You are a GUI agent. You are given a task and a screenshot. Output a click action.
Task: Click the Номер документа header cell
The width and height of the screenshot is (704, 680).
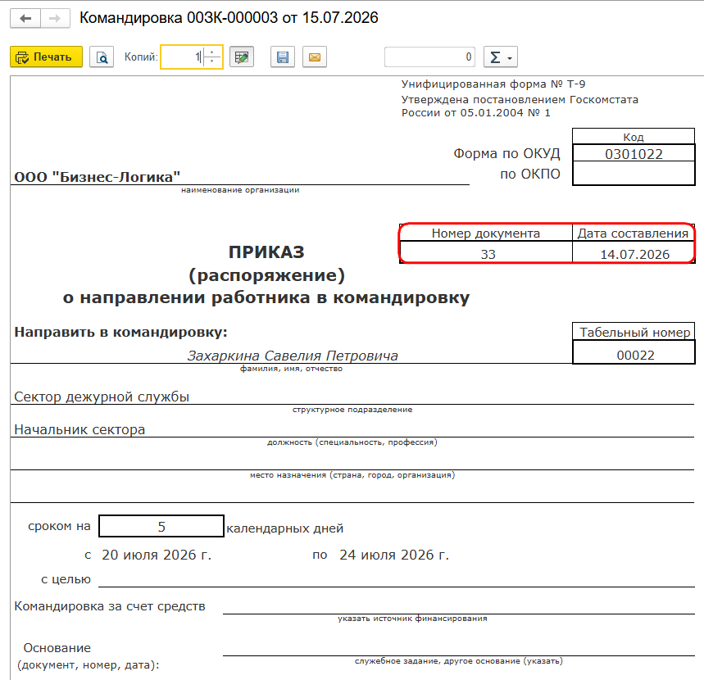[x=485, y=233]
